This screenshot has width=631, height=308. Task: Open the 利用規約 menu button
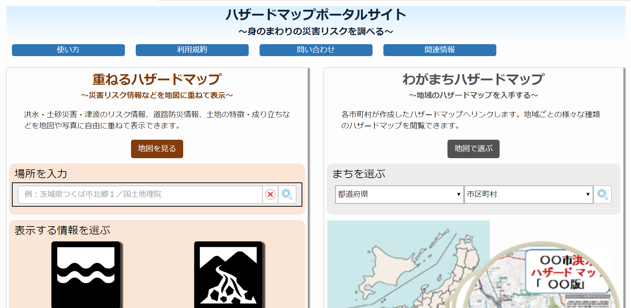[192, 50]
